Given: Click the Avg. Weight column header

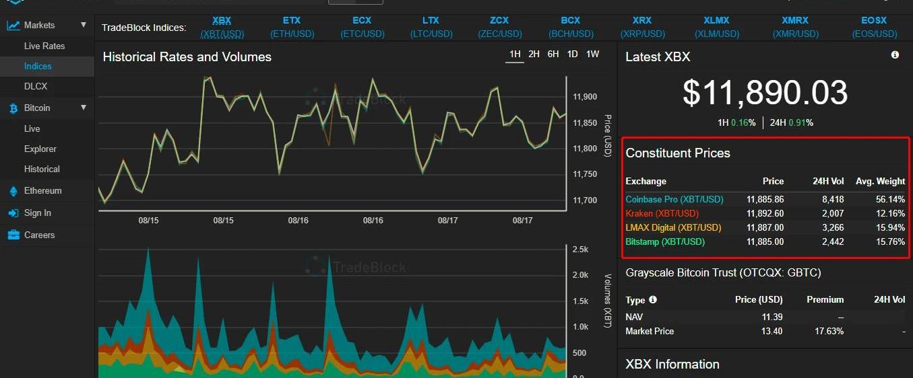Looking at the screenshot, I should [880, 181].
